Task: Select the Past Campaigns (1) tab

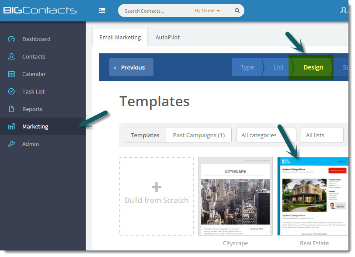Action: click(199, 135)
